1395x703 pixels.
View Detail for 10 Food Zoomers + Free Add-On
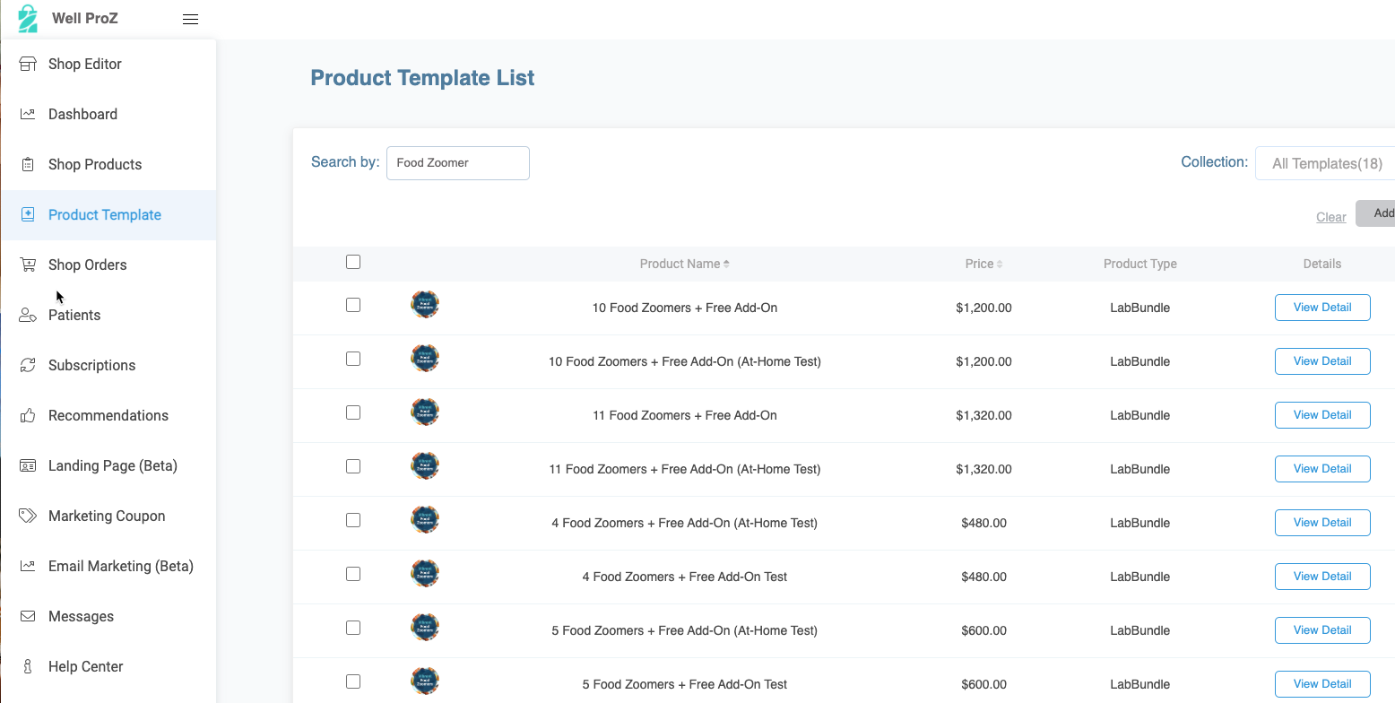(1322, 308)
